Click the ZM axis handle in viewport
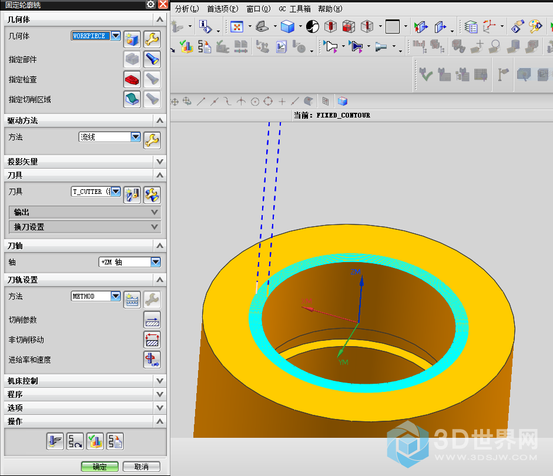This screenshot has height=476, width=553. 361,281
